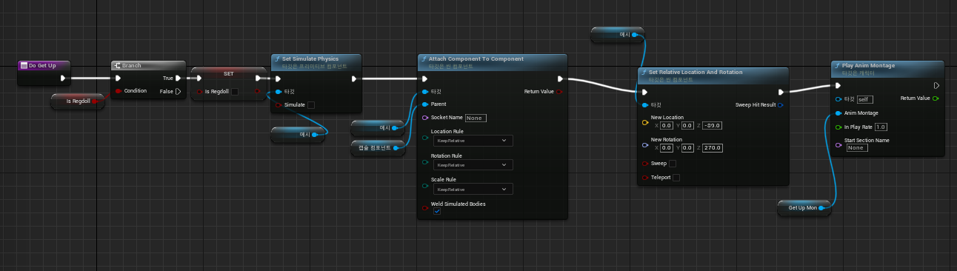Click Is Regdoll input pin on SET node
Image resolution: width=957 pixels, height=271 pixels.
coord(199,92)
